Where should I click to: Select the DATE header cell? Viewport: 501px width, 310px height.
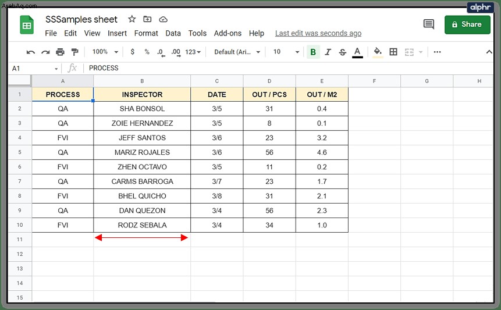point(216,94)
